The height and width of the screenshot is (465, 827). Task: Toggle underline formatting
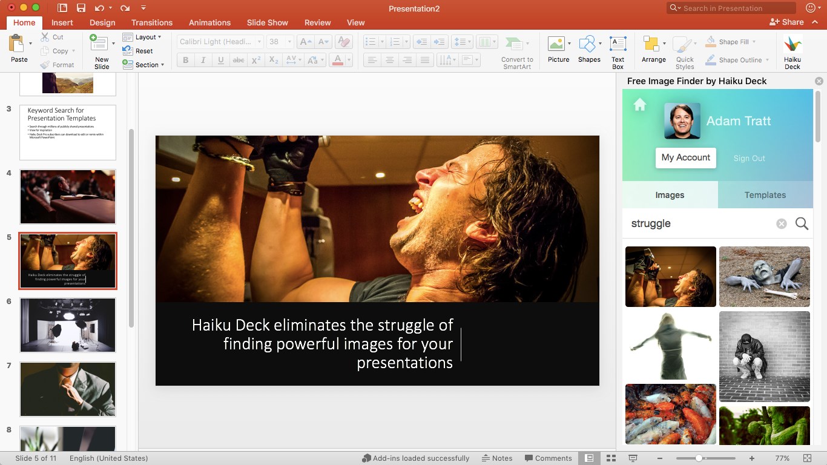(x=220, y=60)
